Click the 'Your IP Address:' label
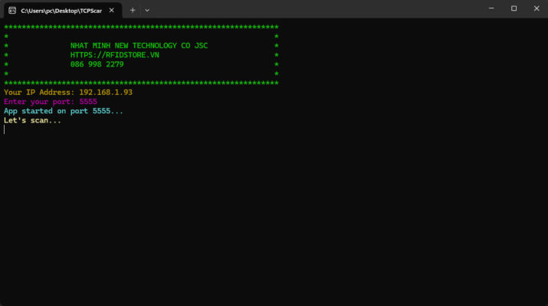Viewport: 548px width, 306px height. tap(39, 93)
